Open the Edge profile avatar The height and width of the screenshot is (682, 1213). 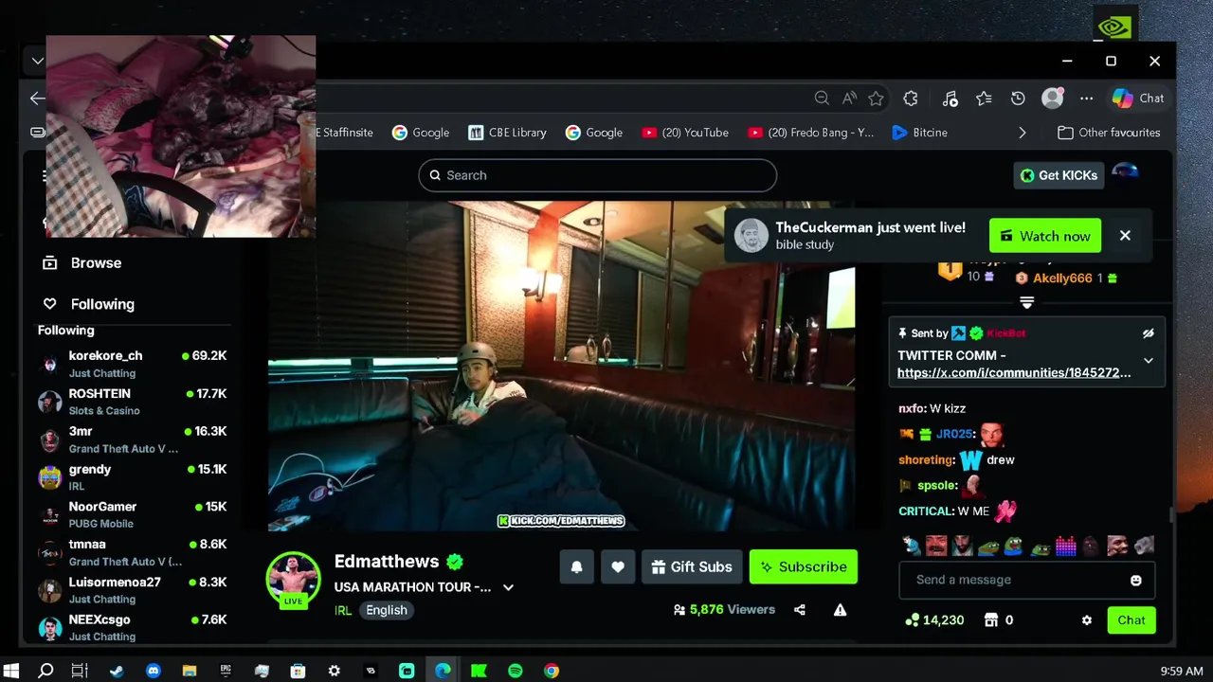click(x=1052, y=99)
